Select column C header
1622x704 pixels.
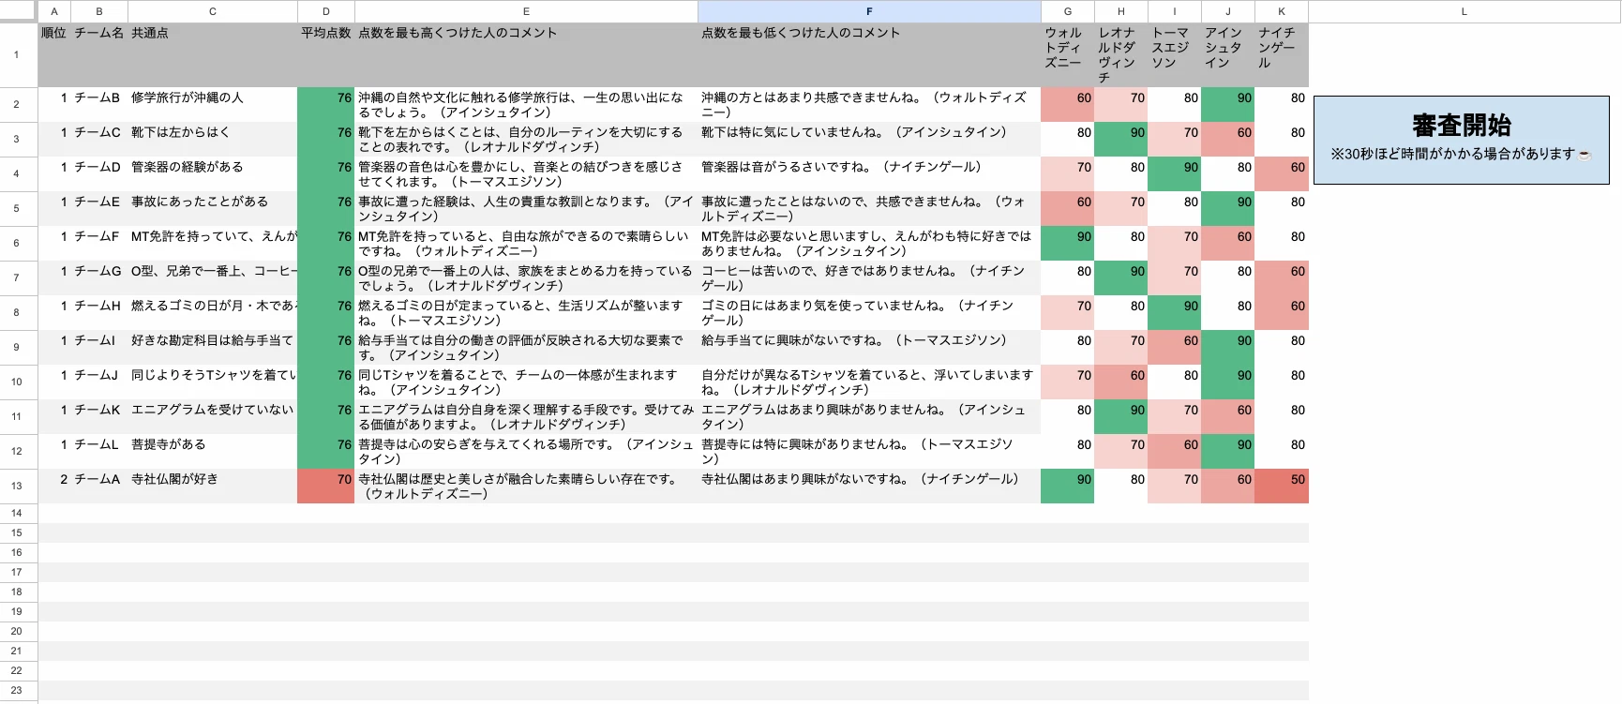point(213,11)
